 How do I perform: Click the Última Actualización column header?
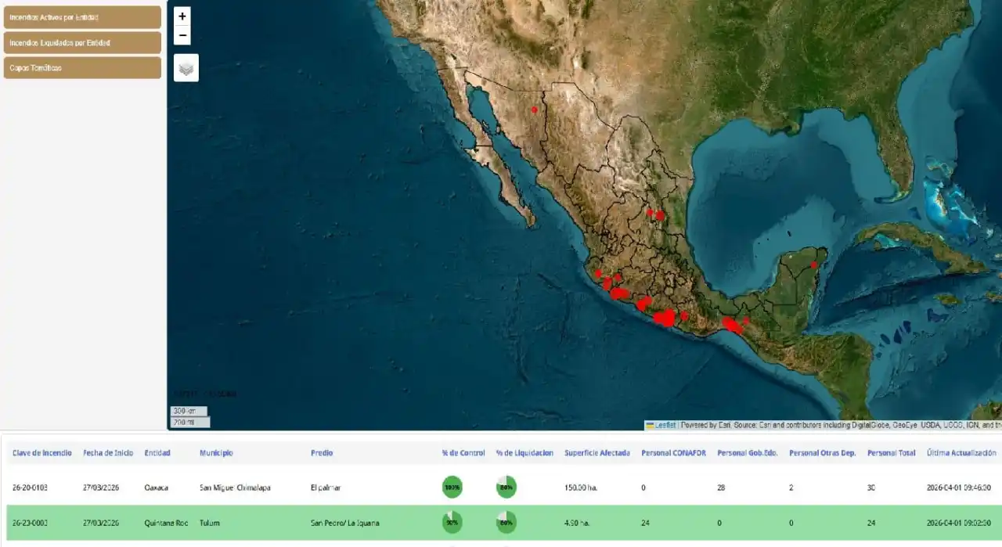point(961,453)
